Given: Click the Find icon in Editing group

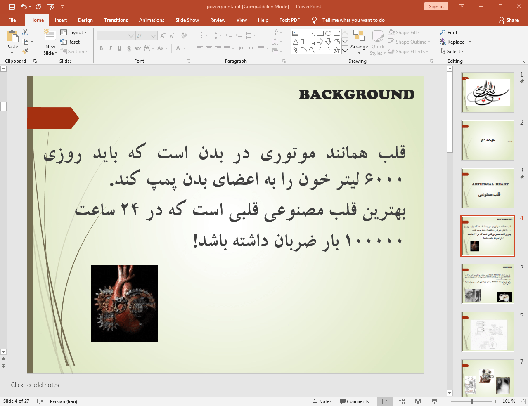Looking at the screenshot, I should coord(448,33).
